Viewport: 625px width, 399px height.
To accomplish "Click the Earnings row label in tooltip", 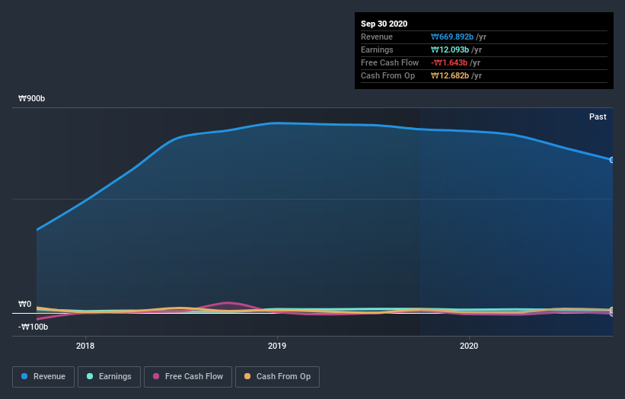I will point(377,49).
